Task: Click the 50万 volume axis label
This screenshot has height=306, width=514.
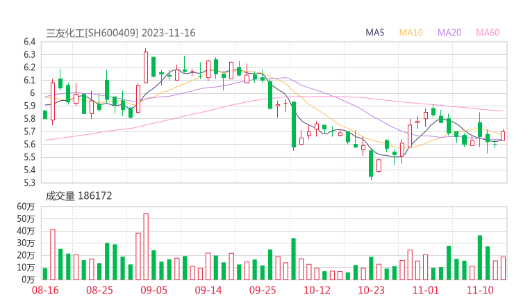Action: click(26, 218)
